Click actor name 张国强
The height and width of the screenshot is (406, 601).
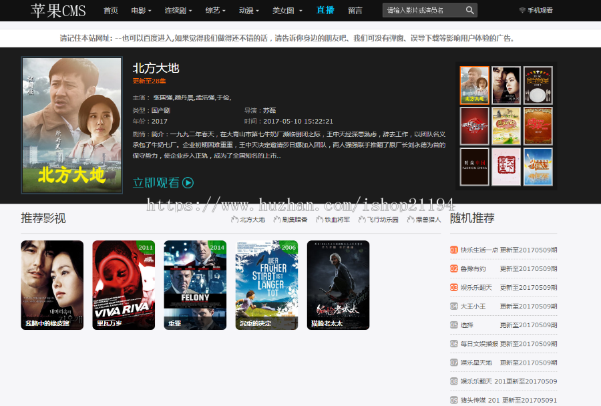[x=163, y=97]
